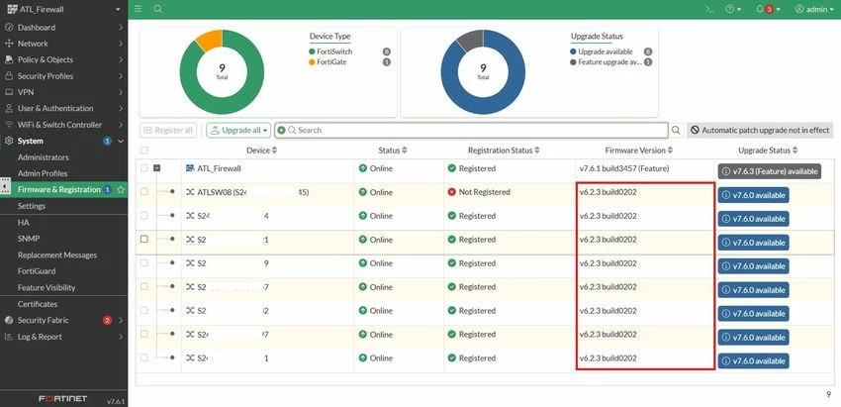
Task: Check the ATLSW08 row checkbox
Action: click(x=143, y=192)
